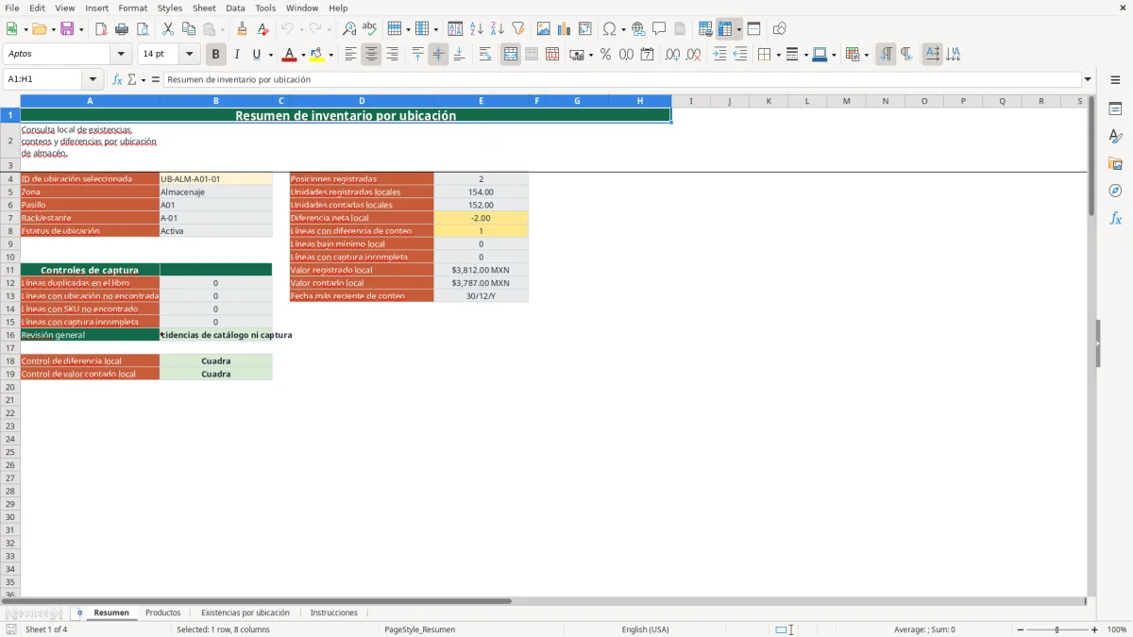Open the Styles menu
1133x637 pixels.
pos(170,8)
